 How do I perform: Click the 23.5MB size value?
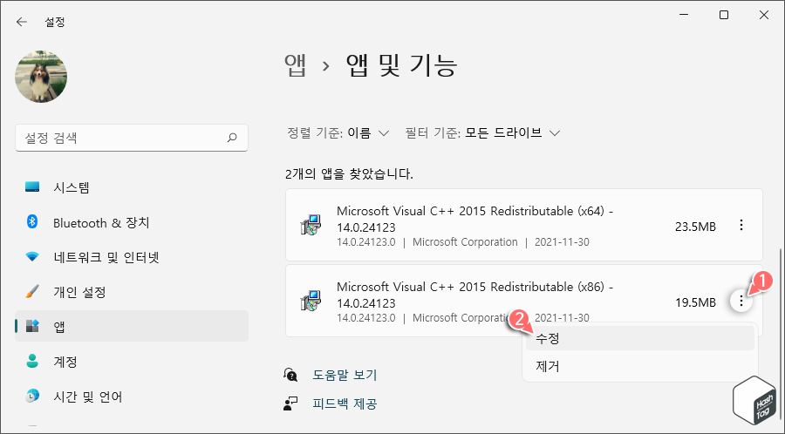pos(695,227)
